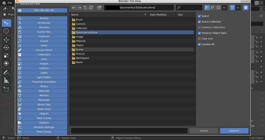Open File menu in Blender main window
Screen dimensions: 265x140
point(10,3)
